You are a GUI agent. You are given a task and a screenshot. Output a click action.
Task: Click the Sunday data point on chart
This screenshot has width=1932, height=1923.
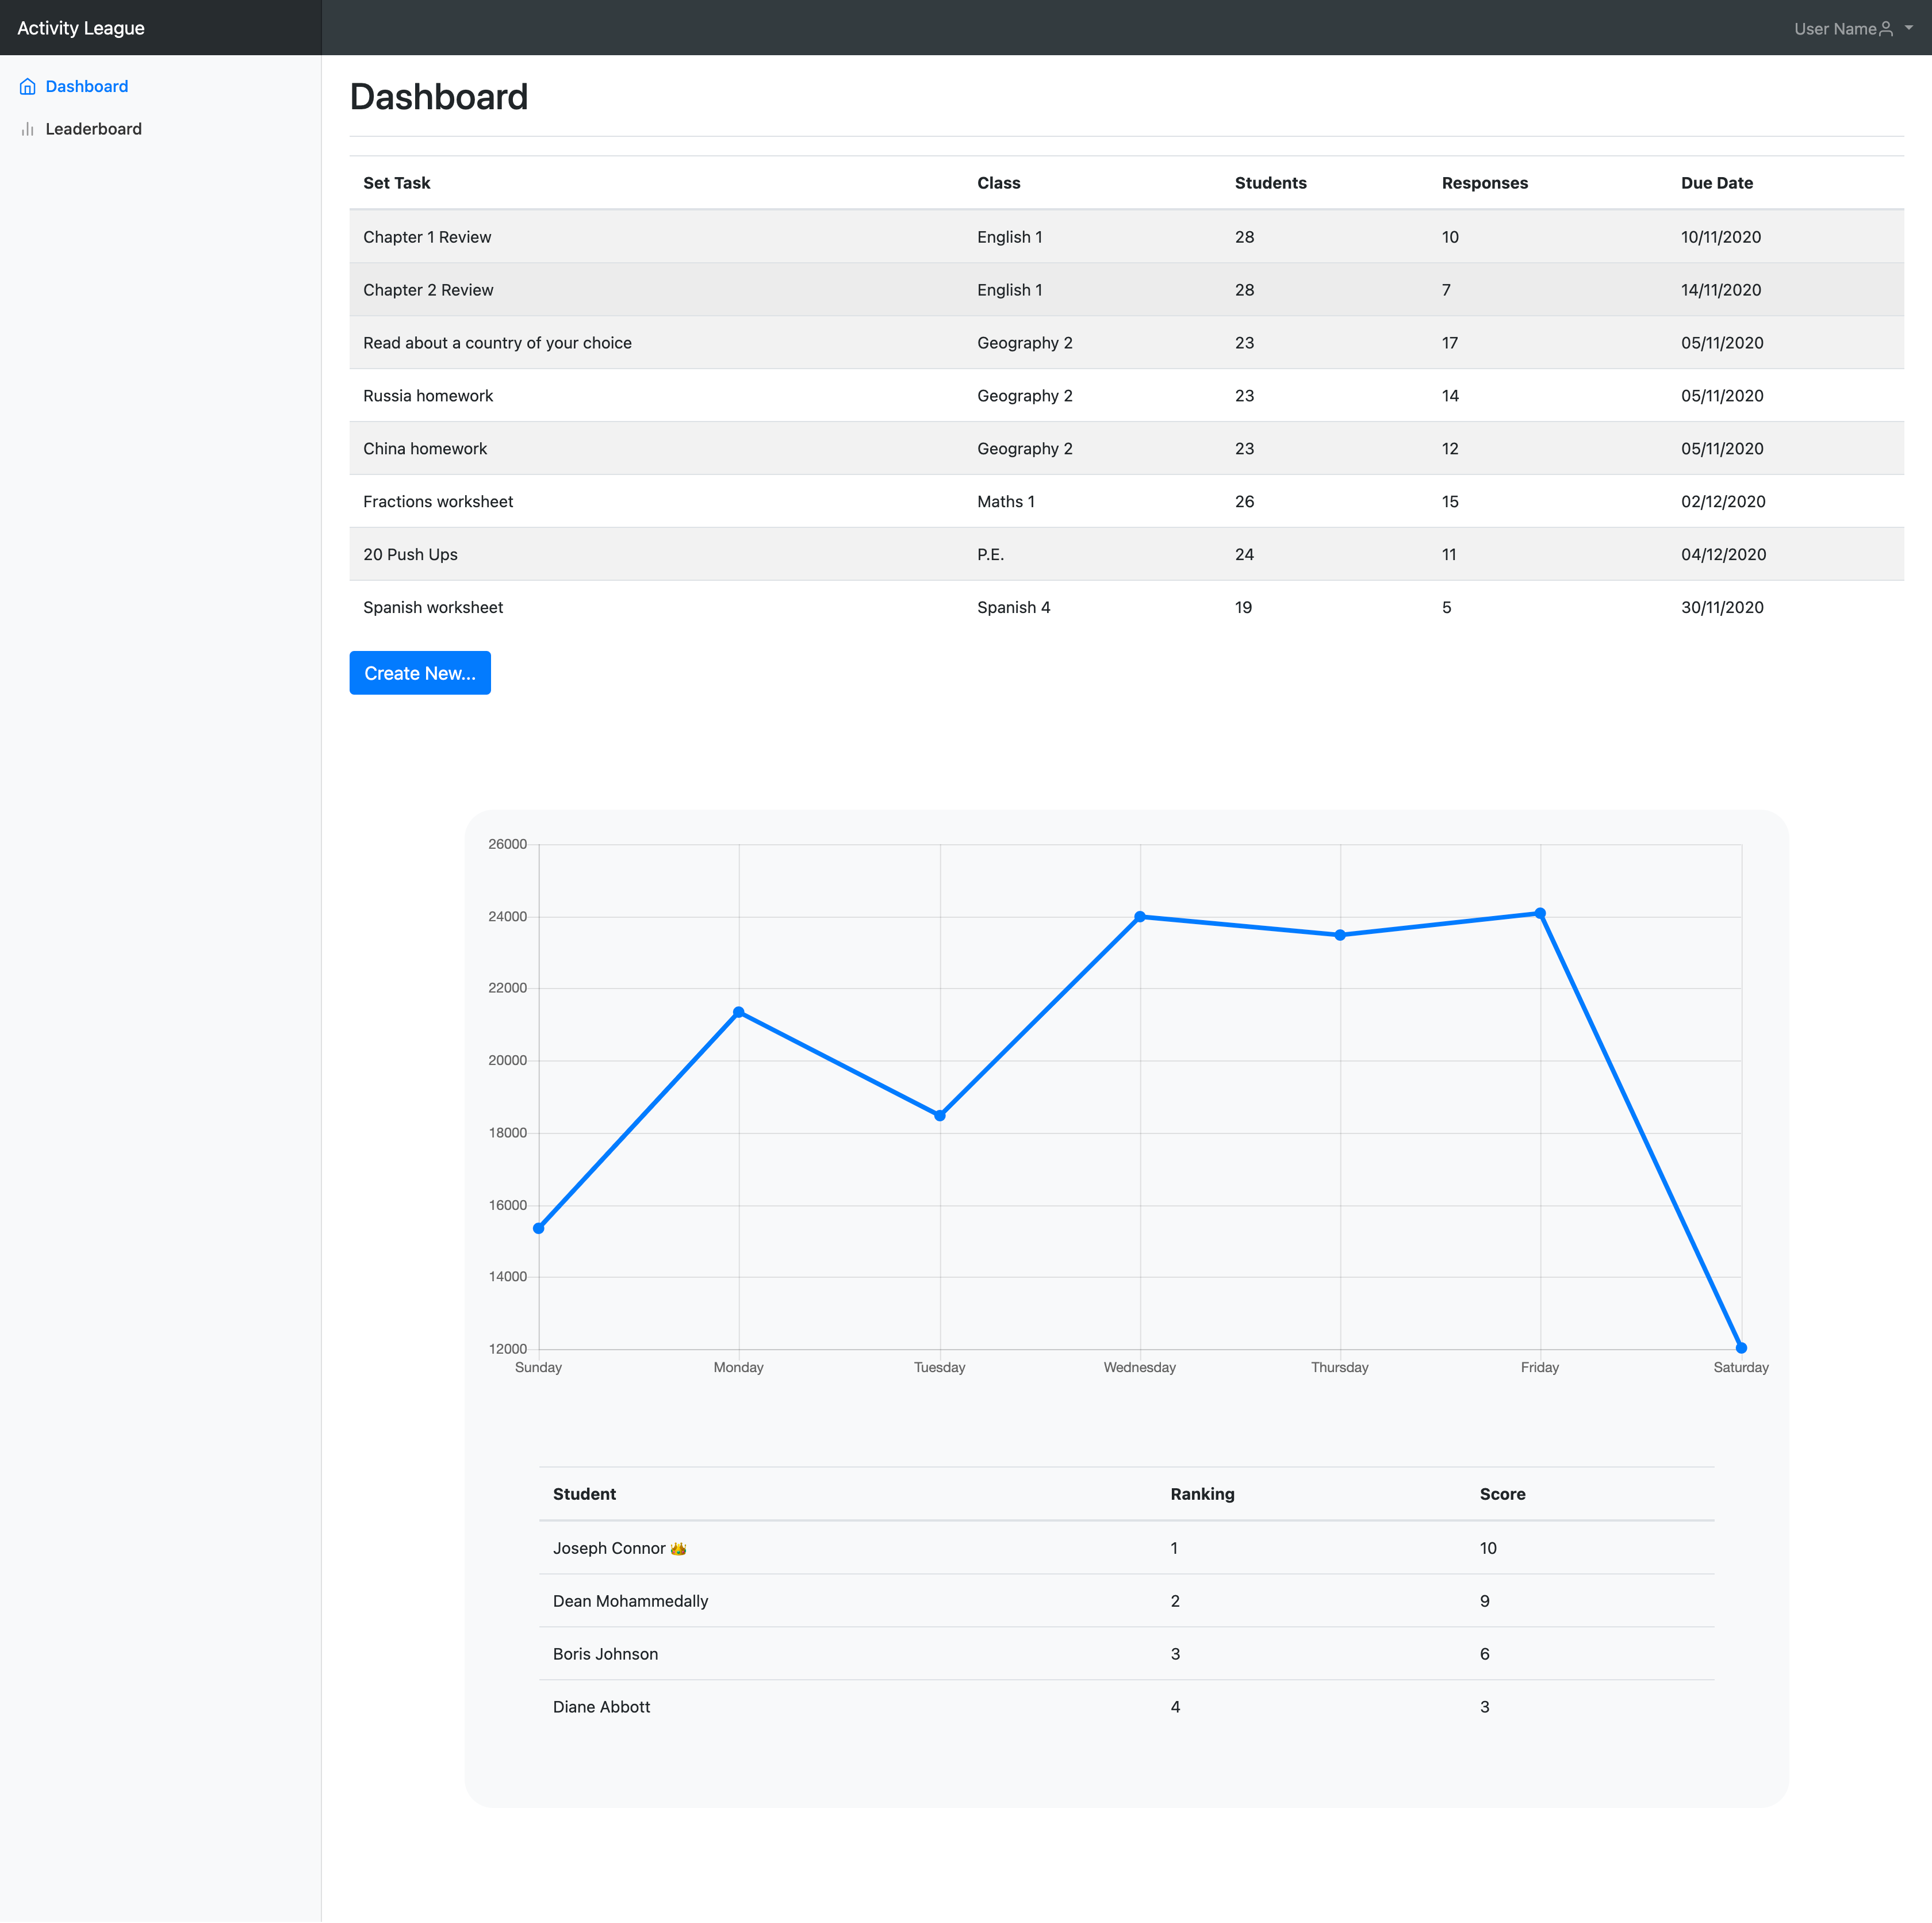pyautogui.click(x=539, y=1228)
